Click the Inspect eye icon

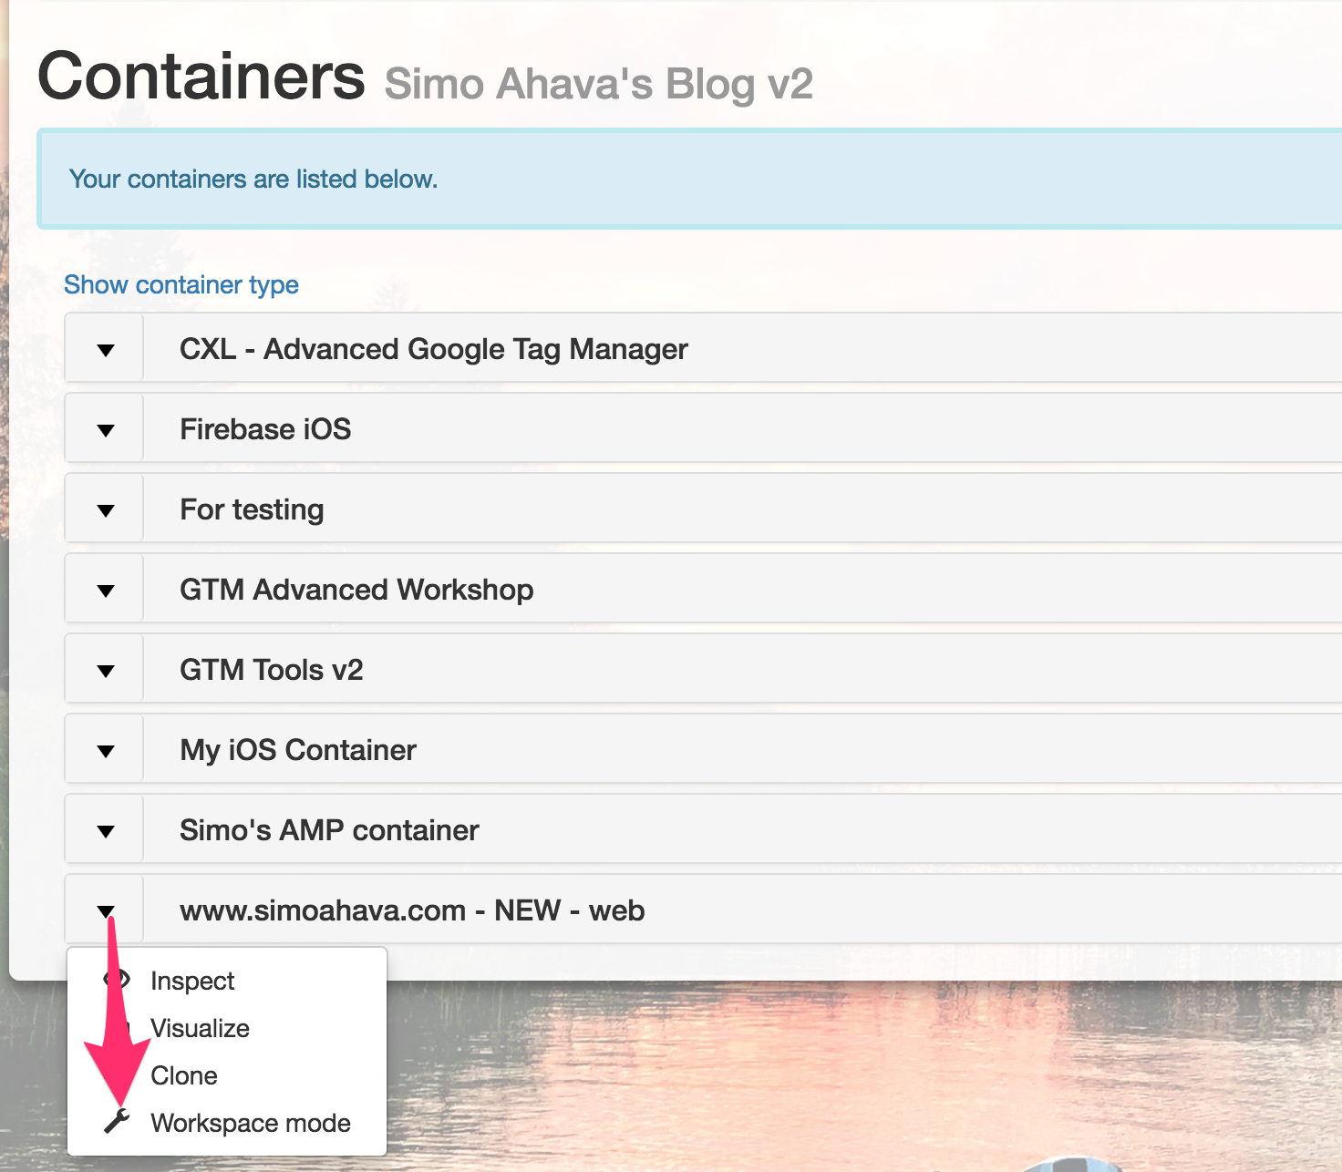pos(117,980)
